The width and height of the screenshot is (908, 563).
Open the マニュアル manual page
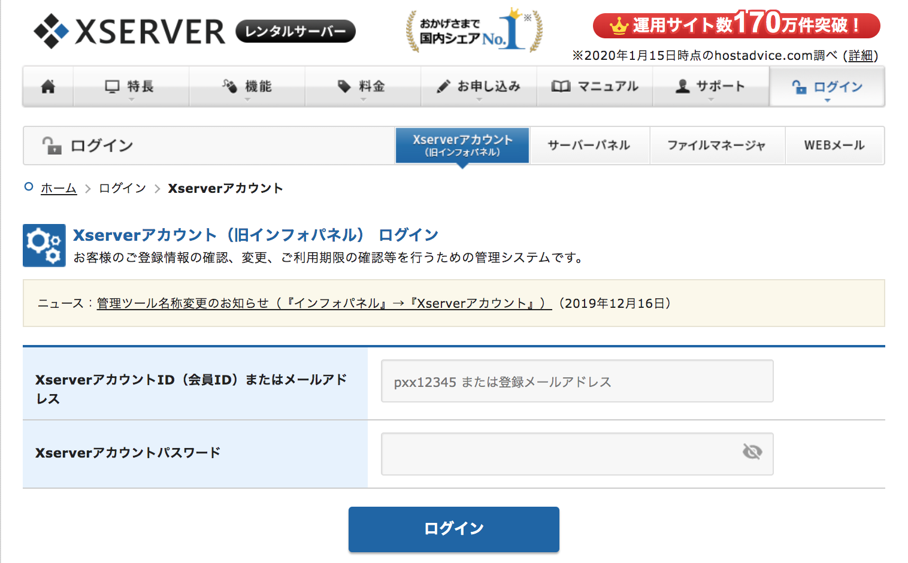click(595, 87)
